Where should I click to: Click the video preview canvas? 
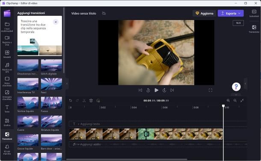(x=156, y=52)
